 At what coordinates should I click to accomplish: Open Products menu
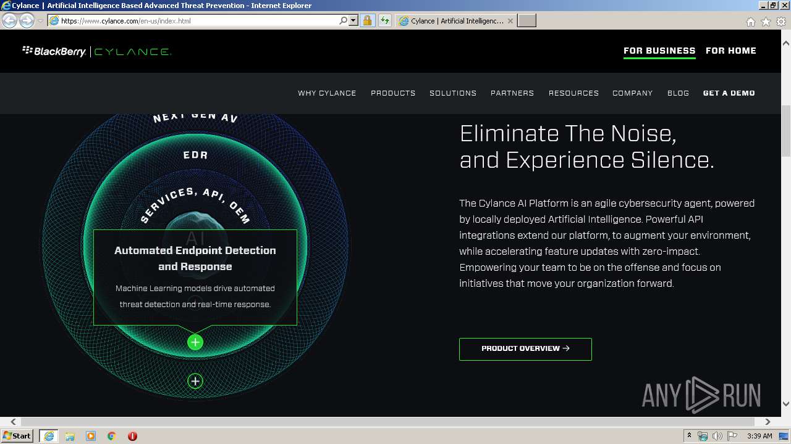point(393,93)
